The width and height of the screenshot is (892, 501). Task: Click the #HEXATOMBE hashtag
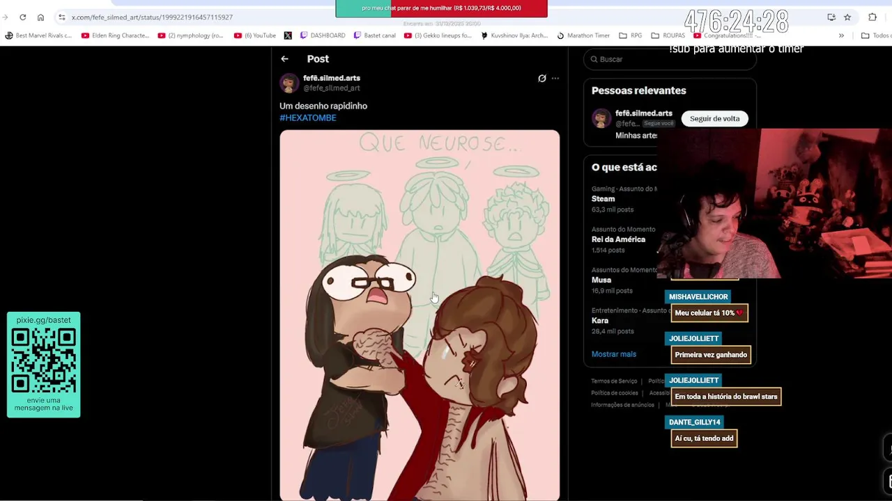[x=308, y=118]
